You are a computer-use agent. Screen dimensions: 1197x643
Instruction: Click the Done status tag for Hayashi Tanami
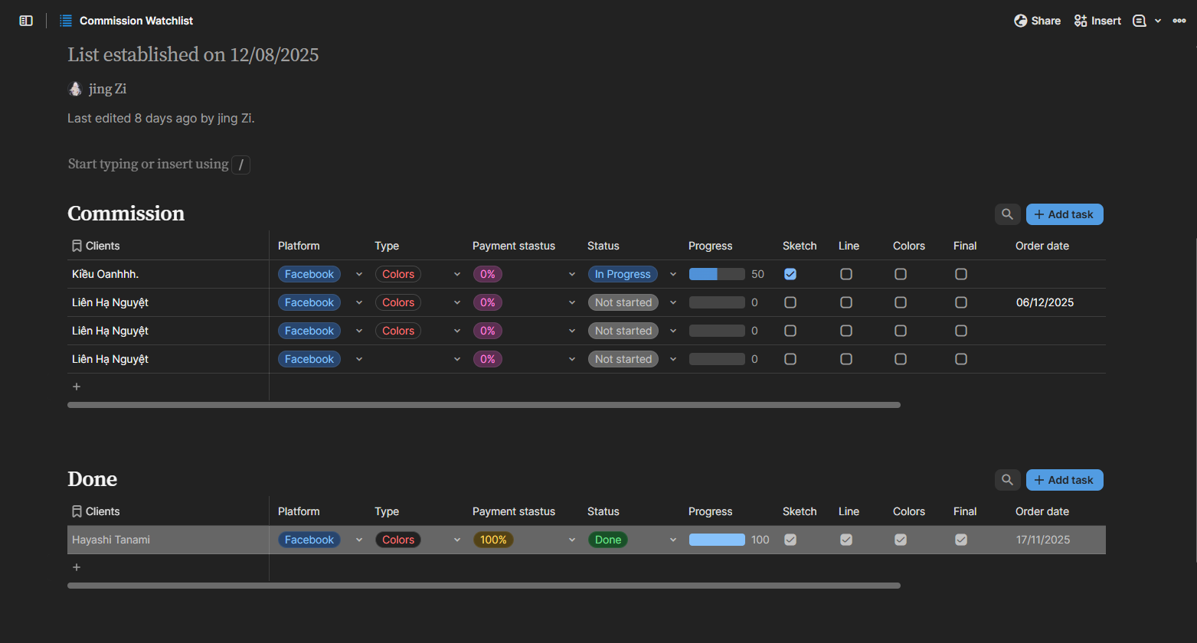tap(608, 540)
